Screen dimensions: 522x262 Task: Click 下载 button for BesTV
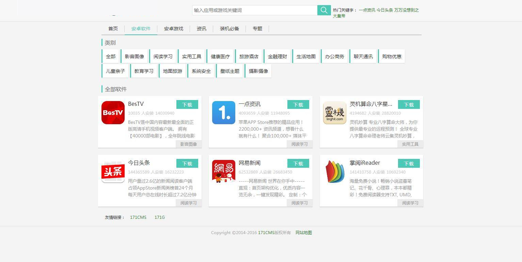point(187,104)
